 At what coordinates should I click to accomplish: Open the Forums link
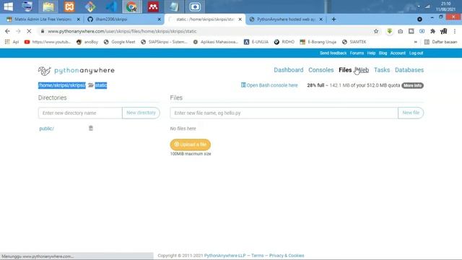[x=357, y=53]
